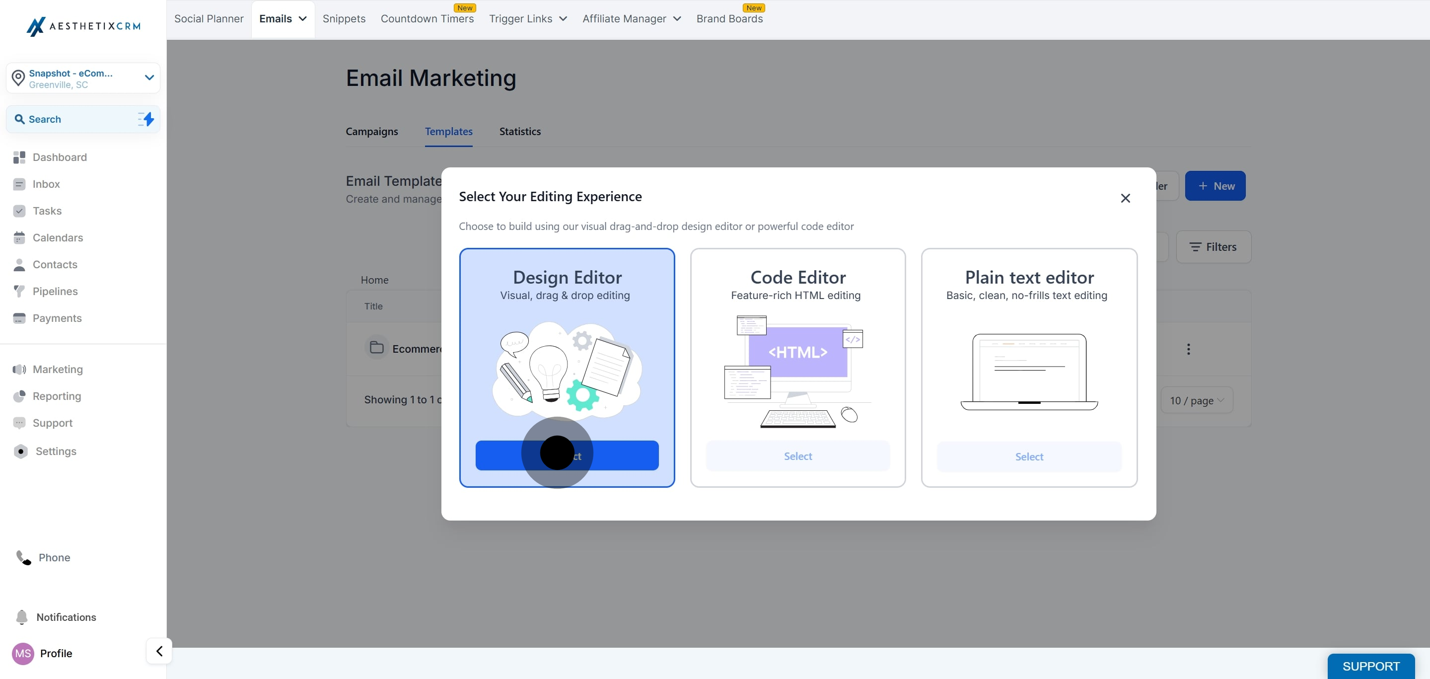1430x679 pixels.
Task: Go to Calendars in sidebar
Action: (58, 237)
